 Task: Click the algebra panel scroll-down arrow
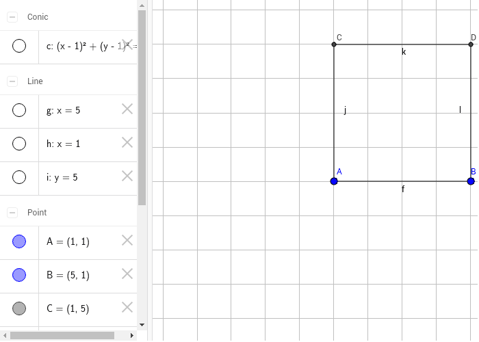point(142,325)
